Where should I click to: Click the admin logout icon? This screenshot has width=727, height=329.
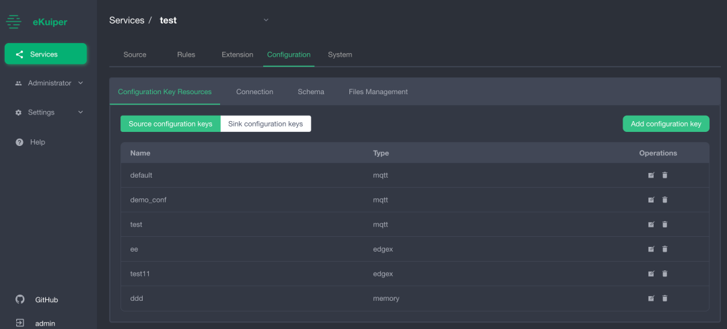coord(20,323)
